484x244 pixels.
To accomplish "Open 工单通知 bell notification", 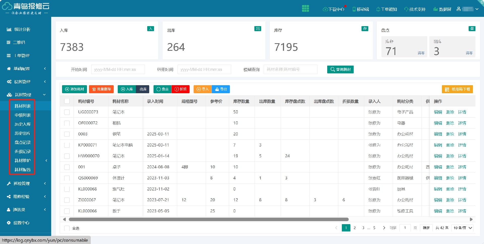I will pos(378,9).
